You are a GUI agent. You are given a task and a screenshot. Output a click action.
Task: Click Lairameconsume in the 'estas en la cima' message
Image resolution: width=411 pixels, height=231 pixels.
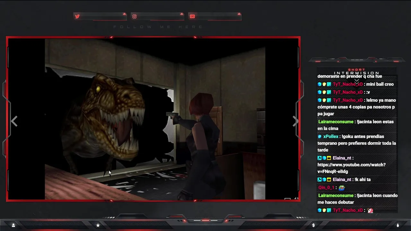click(x=336, y=122)
